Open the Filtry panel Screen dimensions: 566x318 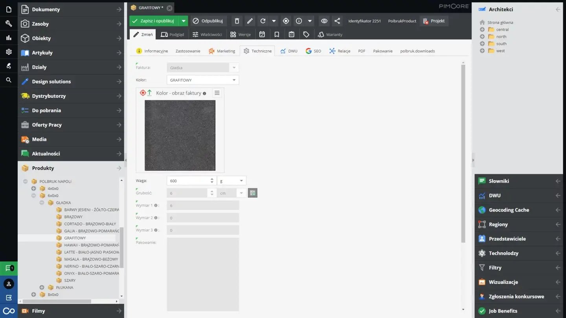tap(519, 268)
